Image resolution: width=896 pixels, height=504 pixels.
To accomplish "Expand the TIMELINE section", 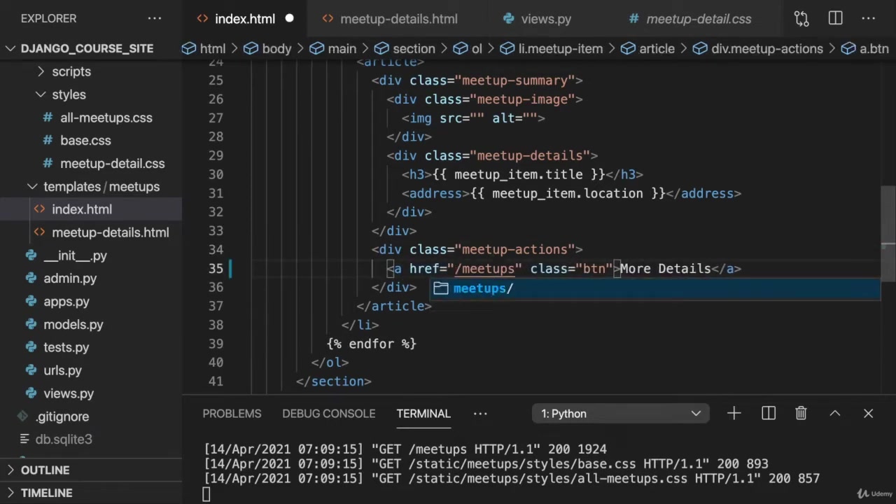I will [x=46, y=493].
